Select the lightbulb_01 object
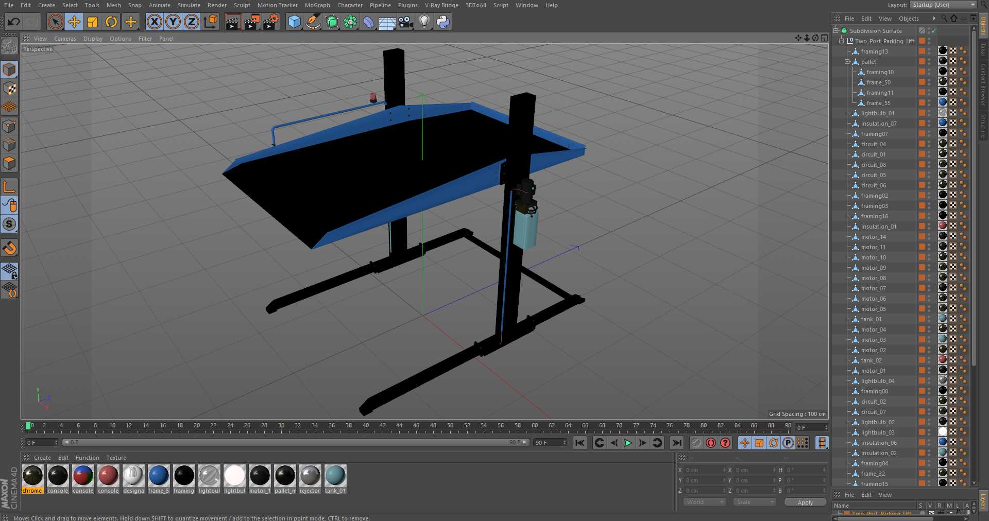The height and width of the screenshot is (521, 989). [x=878, y=113]
